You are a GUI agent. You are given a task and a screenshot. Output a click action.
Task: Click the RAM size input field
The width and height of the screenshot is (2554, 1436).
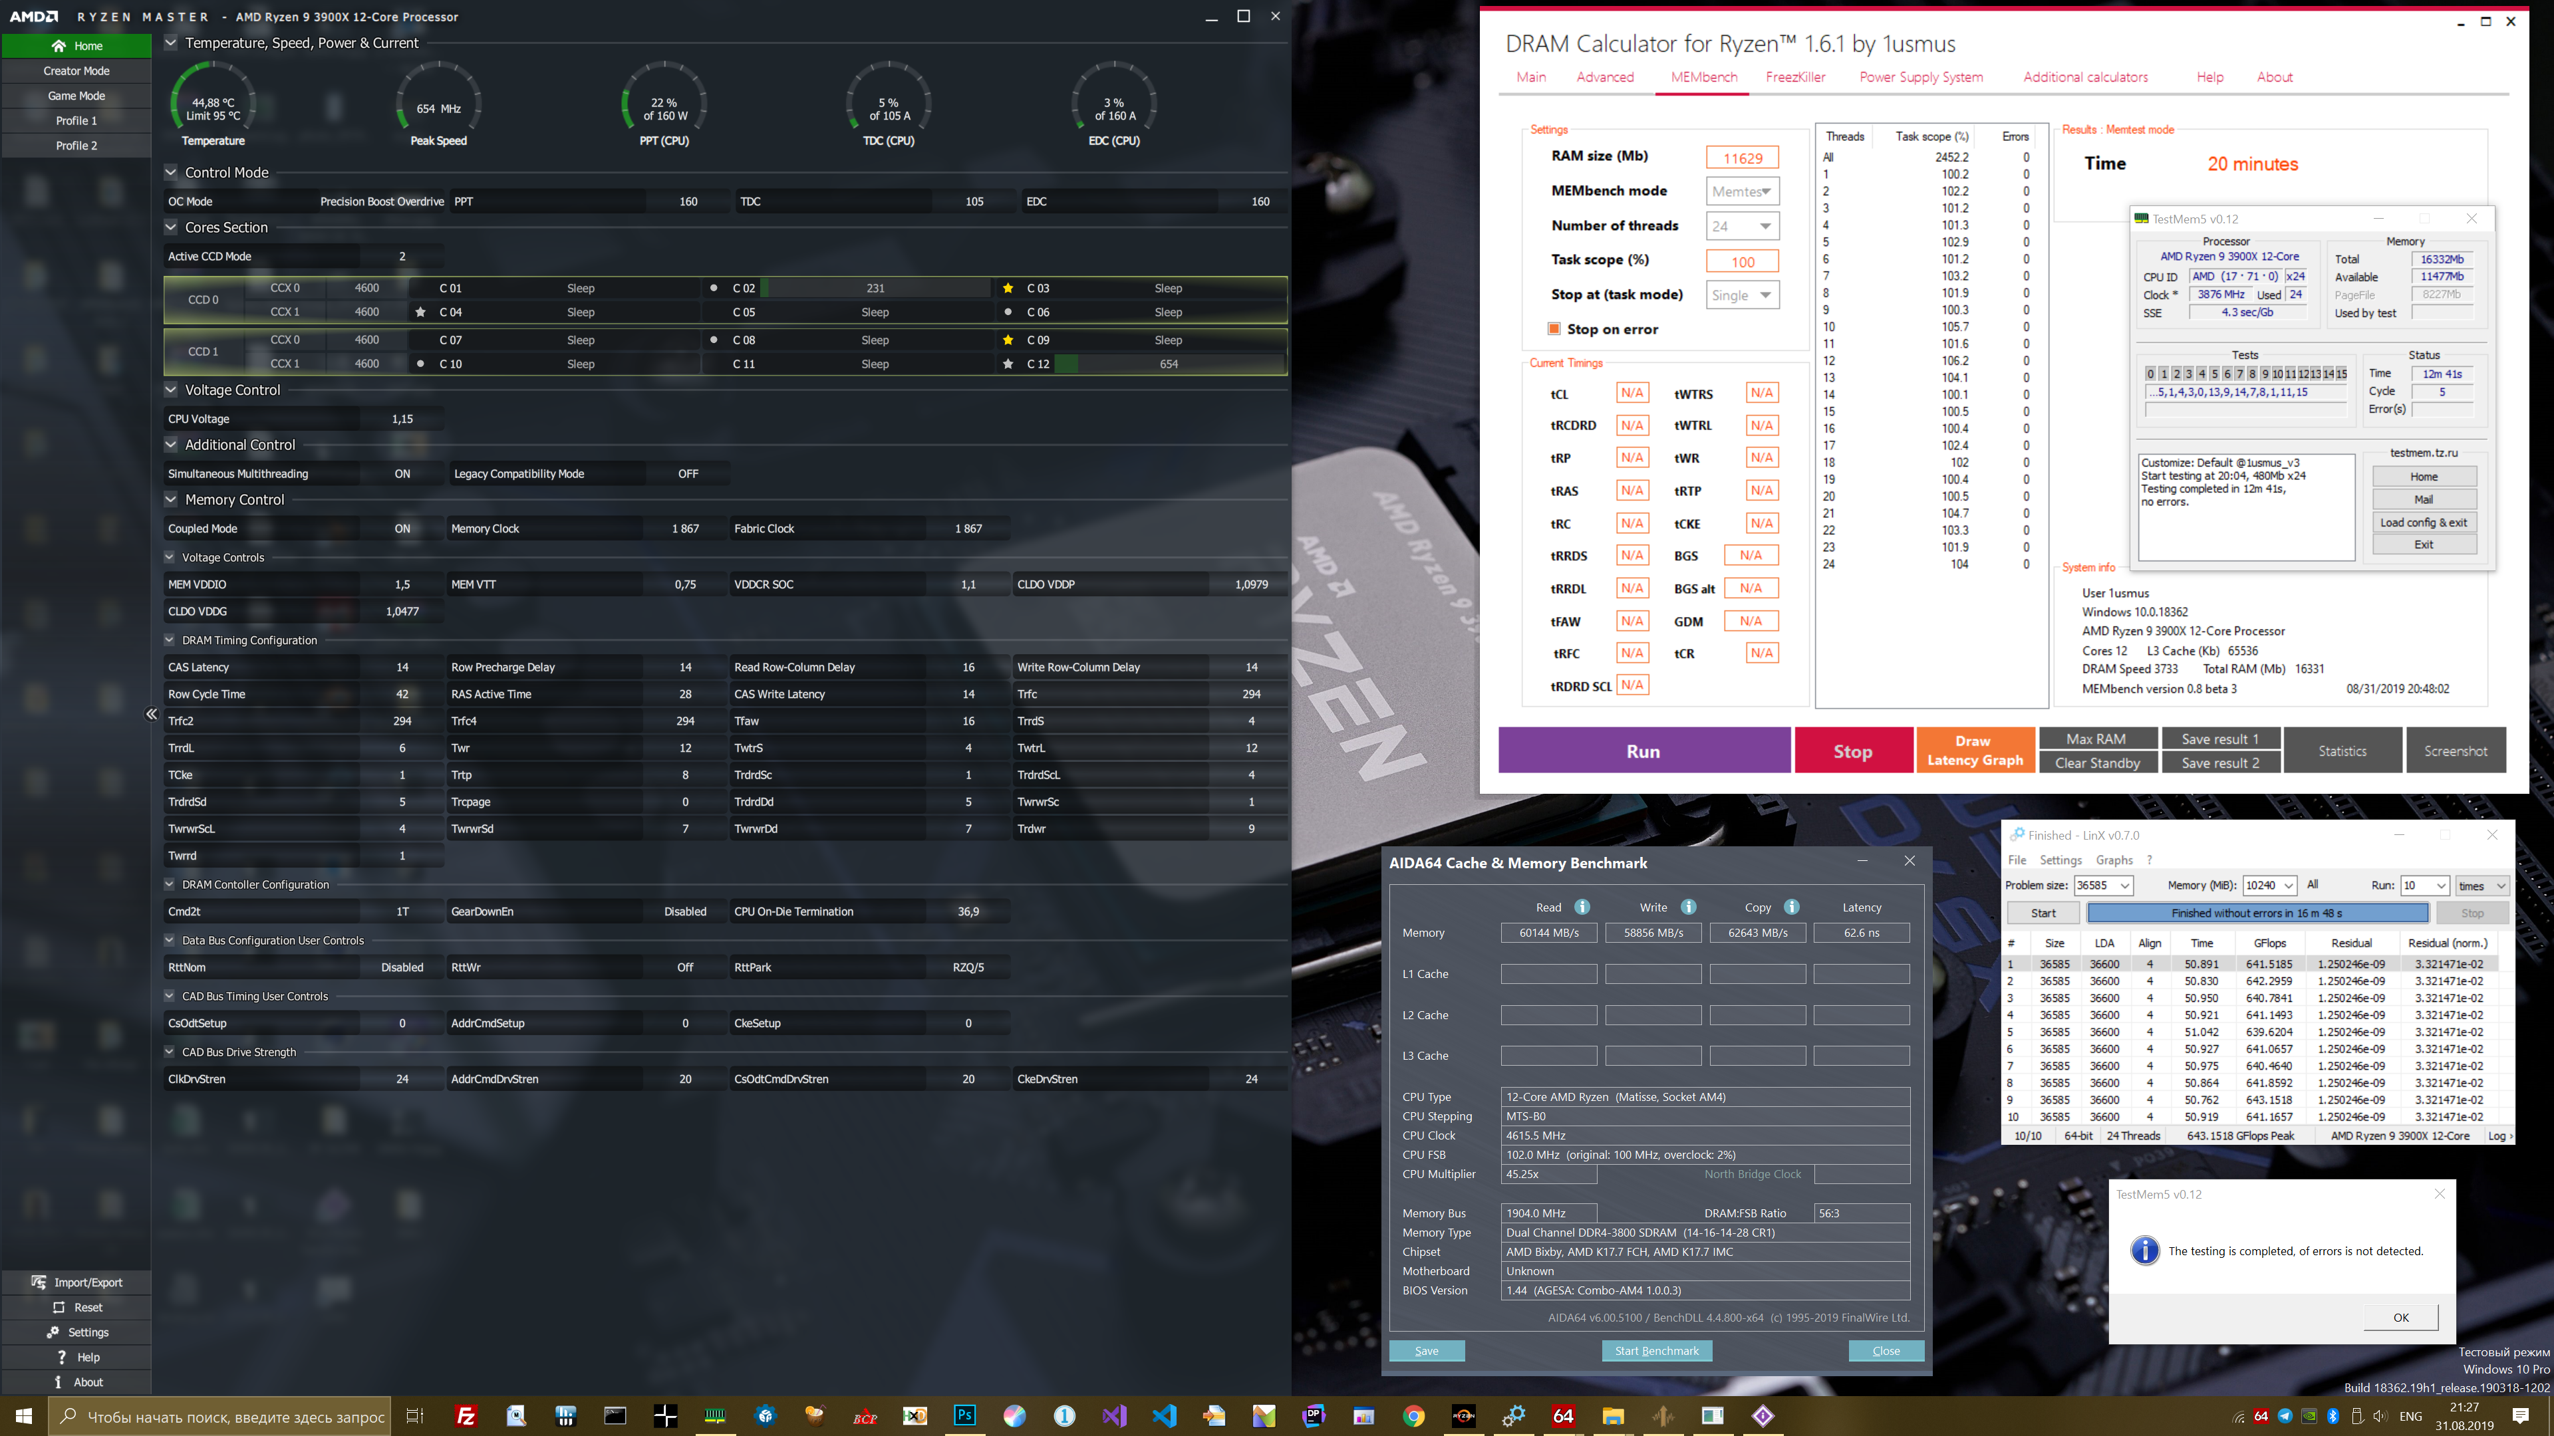click(x=1742, y=158)
